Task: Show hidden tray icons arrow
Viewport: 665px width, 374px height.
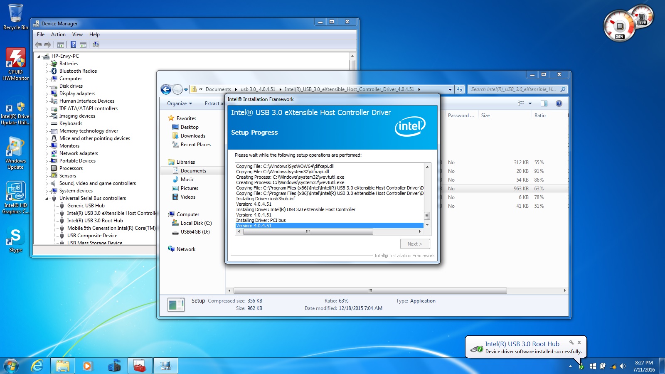Action: pyautogui.click(x=570, y=366)
